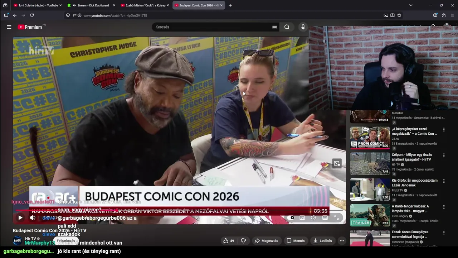This screenshot has height=258, width=458.
Task: Open the more options menu for the Észak-Korea video
Action: pyautogui.click(x=444, y=233)
